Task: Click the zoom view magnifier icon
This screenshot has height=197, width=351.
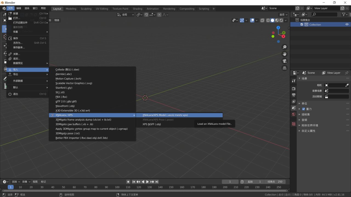Action: click(285, 47)
